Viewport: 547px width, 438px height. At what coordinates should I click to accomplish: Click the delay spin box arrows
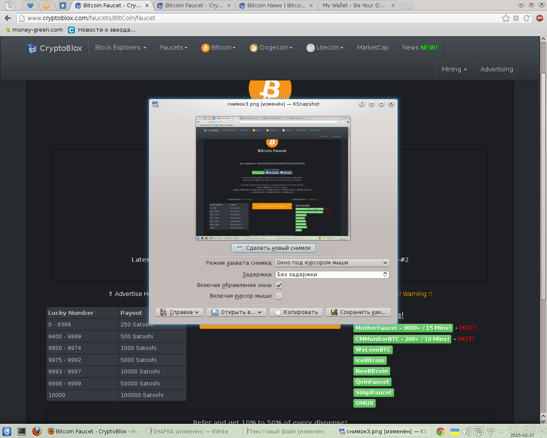point(385,275)
